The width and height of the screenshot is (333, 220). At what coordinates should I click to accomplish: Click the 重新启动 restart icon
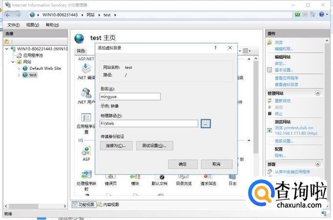pos(270,101)
